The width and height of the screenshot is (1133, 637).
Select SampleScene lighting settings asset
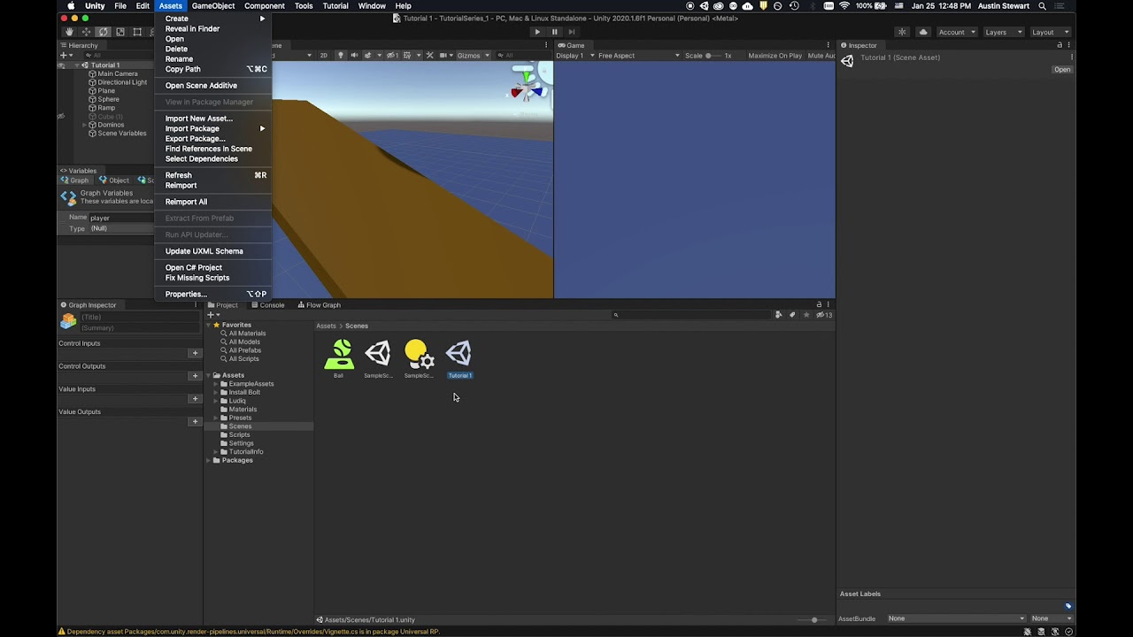click(419, 358)
